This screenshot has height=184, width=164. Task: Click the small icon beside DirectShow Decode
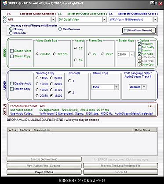[x=153, y=30]
